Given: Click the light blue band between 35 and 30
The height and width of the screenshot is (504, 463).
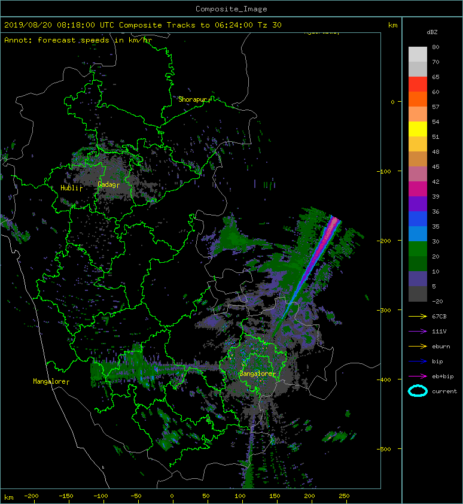Looking at the screenshot, I should 418,233.
